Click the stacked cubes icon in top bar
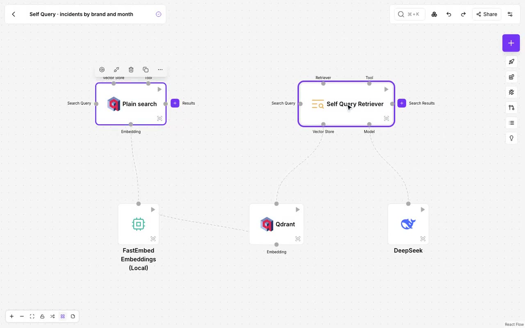Screen dimensions: 525x328 point(434,14)
